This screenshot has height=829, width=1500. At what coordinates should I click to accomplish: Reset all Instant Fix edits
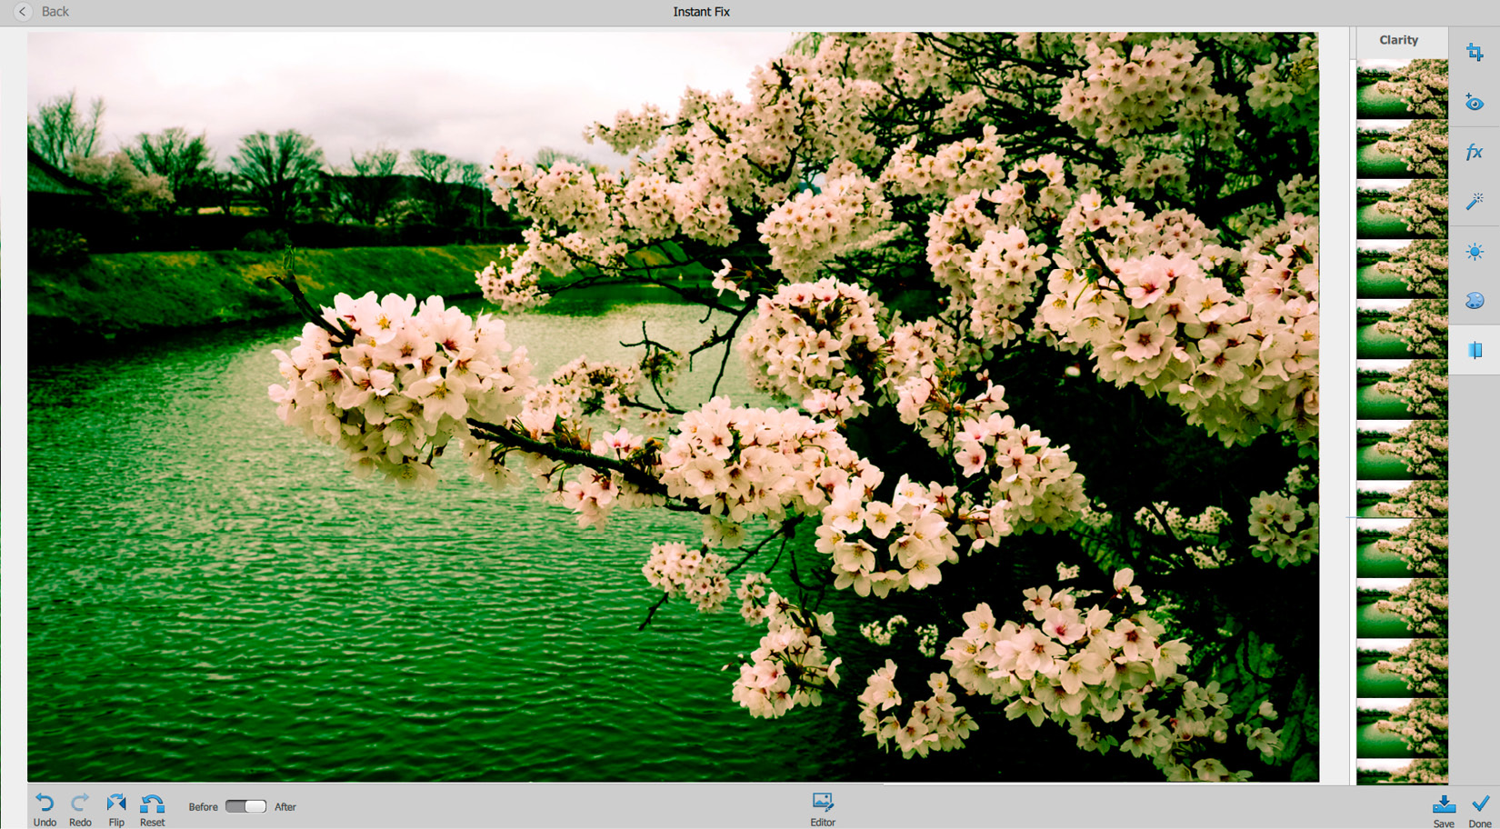(152, 809)
